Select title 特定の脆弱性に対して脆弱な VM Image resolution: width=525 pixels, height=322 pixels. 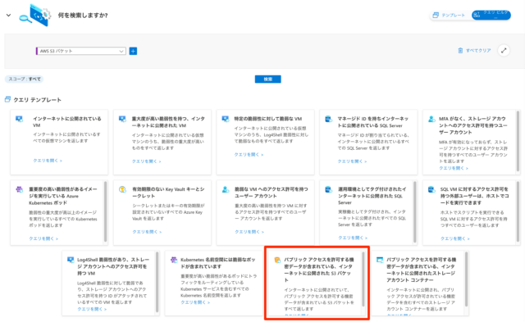click(268, 119)
